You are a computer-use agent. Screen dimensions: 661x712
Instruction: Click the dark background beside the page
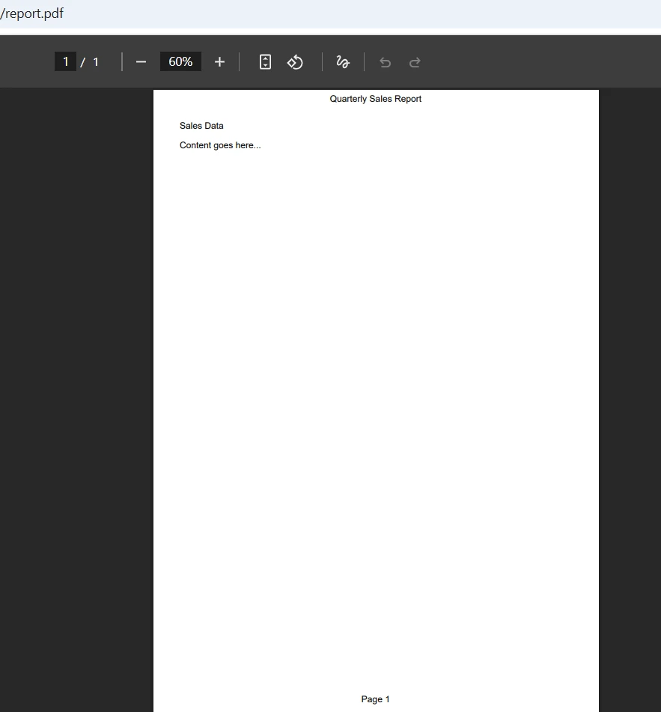75,374
